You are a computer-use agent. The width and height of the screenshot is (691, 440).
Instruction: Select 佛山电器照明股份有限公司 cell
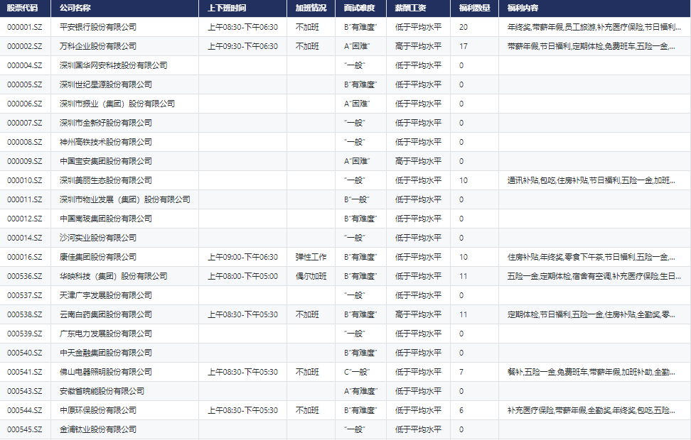tap(106, 372)
